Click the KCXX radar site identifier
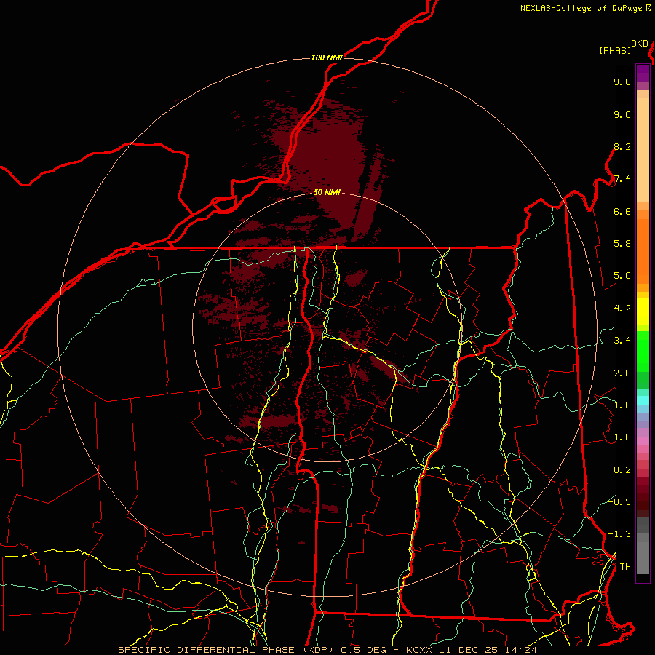 pyautogui.click(x=419, y=650)
